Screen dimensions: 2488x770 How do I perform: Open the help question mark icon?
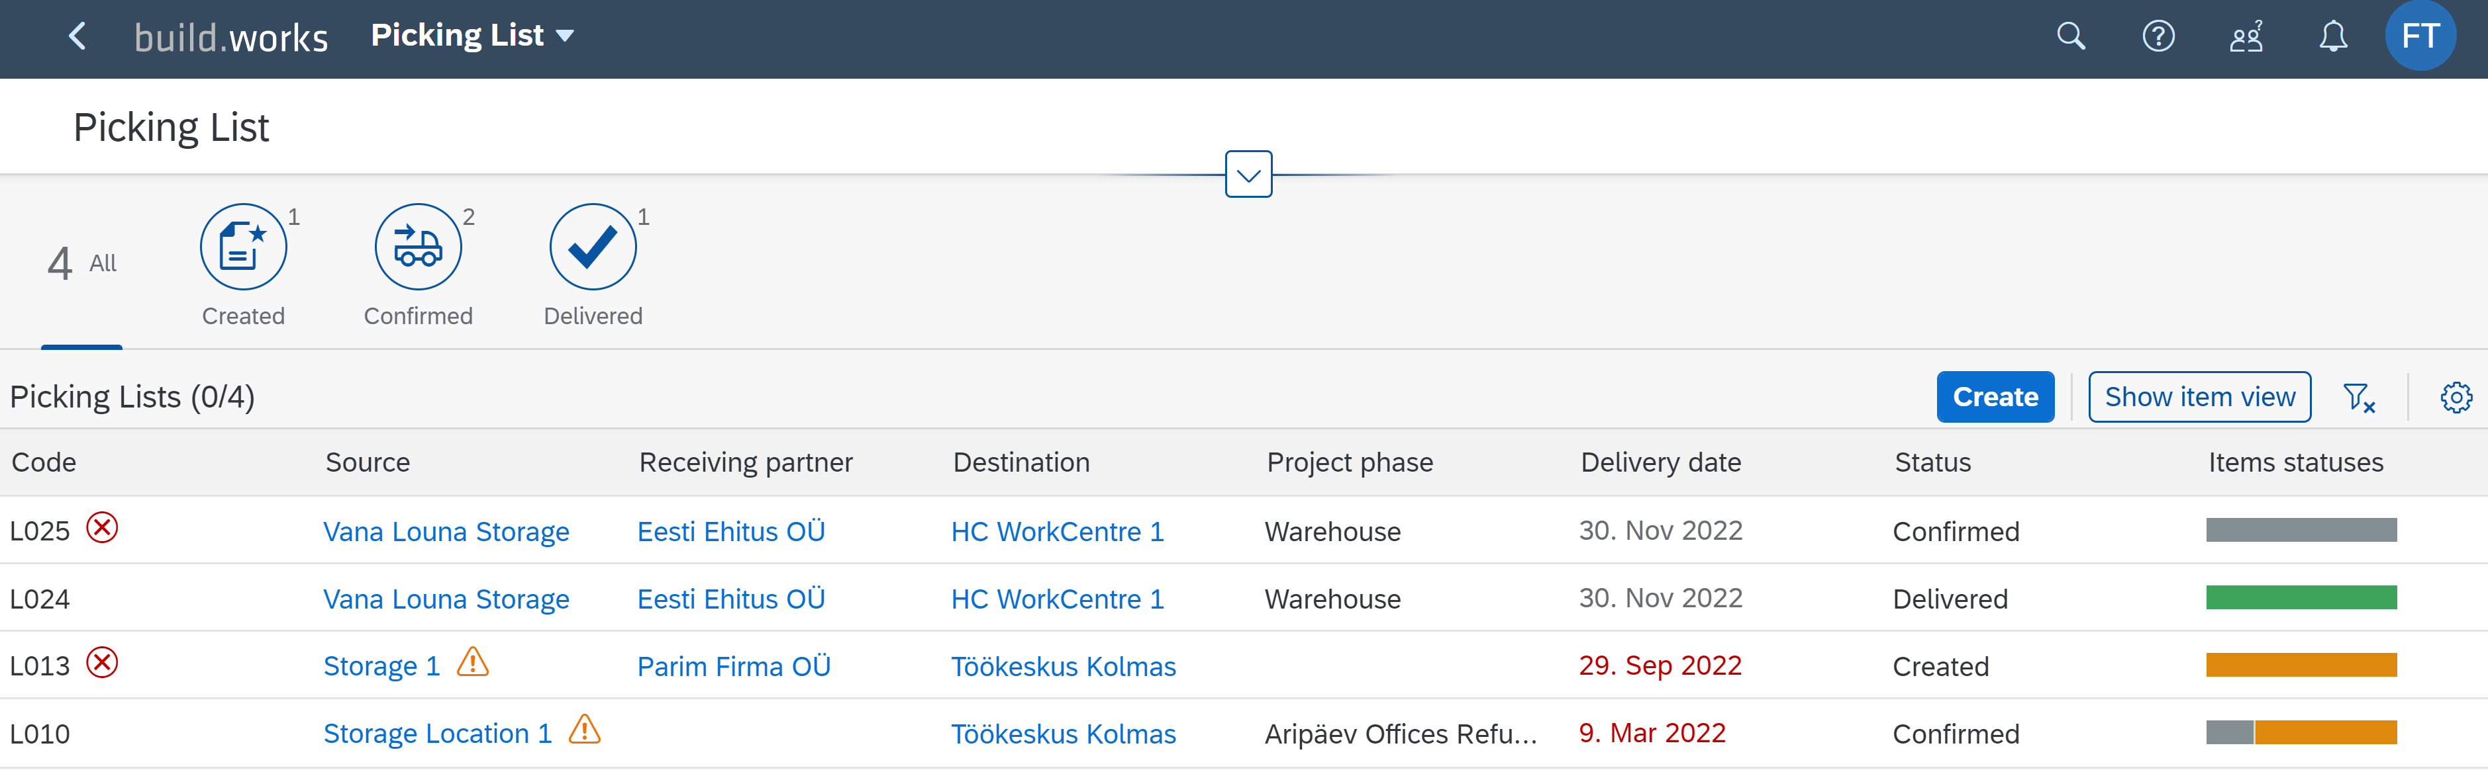click(2159, 36)
